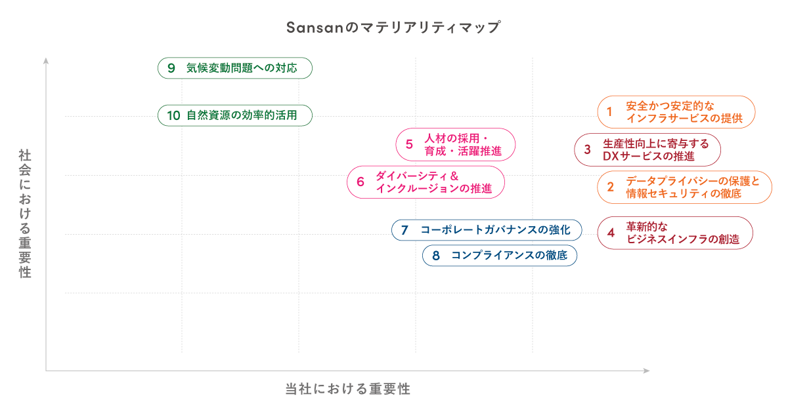Click the green number 10
The image size is (788, 413).
173,115
